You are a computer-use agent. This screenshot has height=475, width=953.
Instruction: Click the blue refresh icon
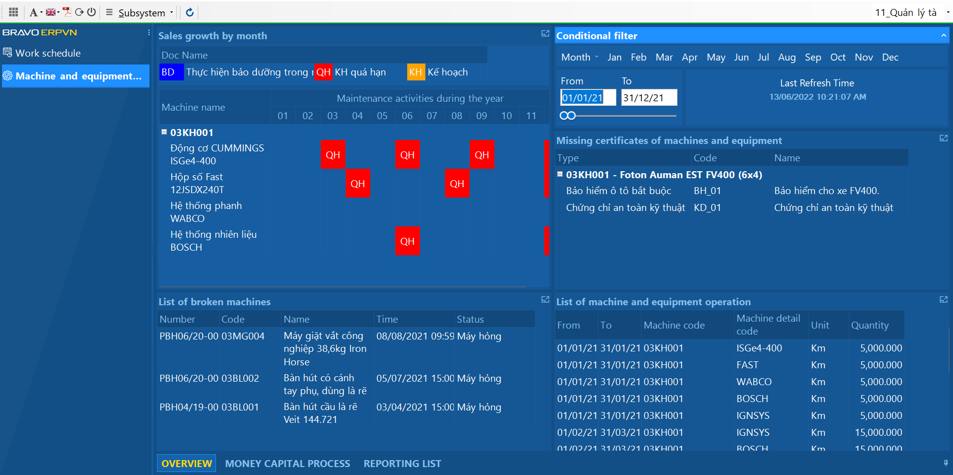[189, 12]
